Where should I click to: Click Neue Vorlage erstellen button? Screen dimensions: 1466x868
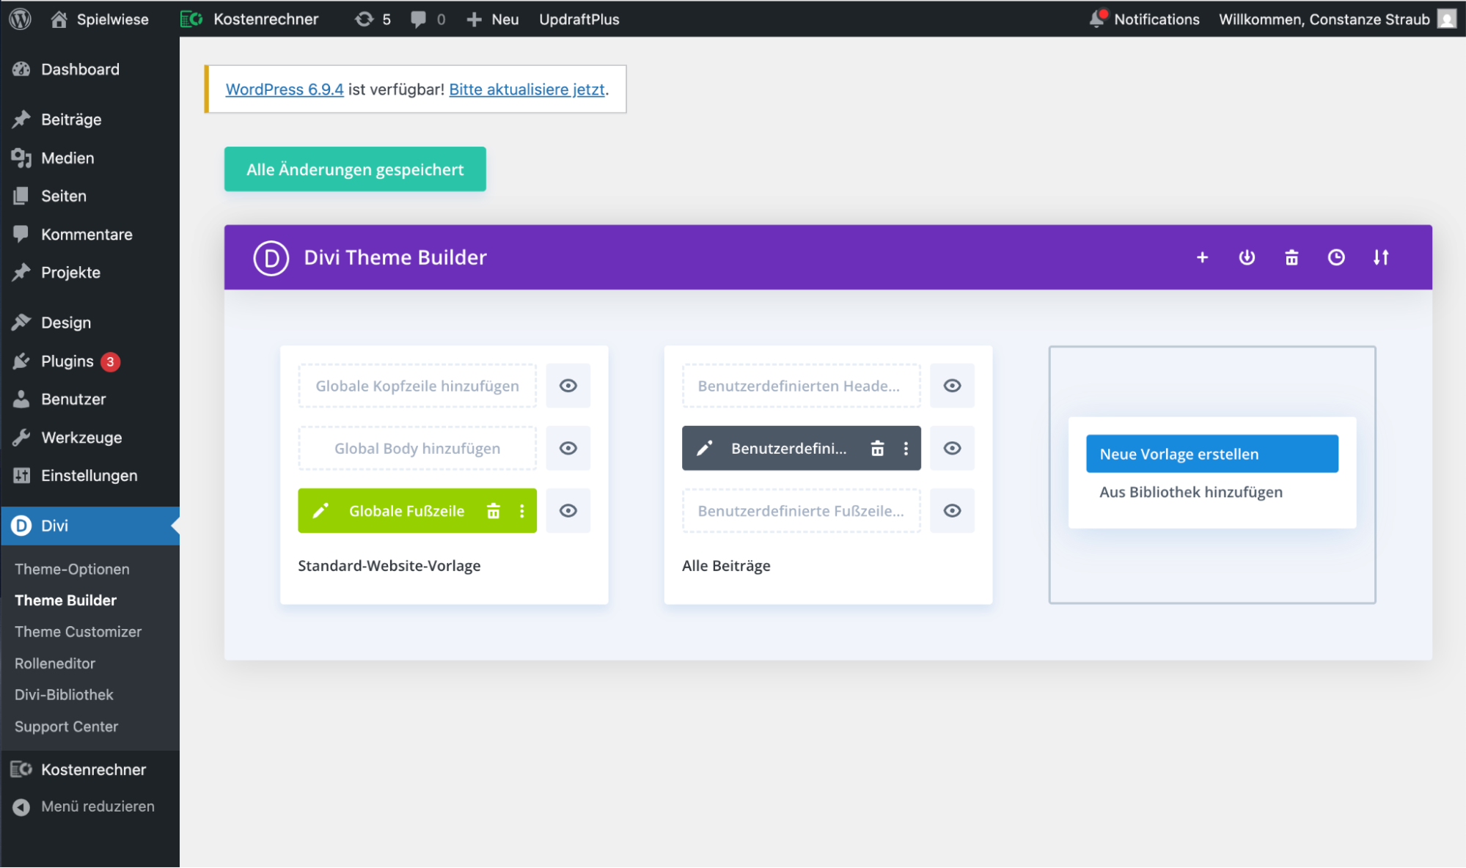tap(1212, 454)
